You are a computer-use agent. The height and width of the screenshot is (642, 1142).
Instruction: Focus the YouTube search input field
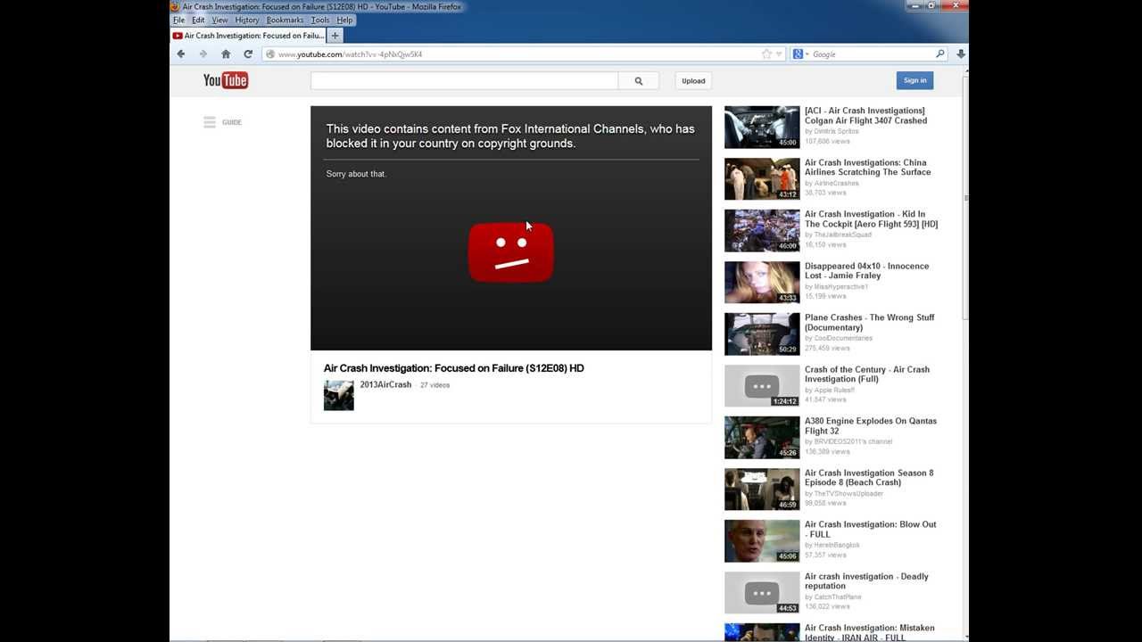[464, 81]
